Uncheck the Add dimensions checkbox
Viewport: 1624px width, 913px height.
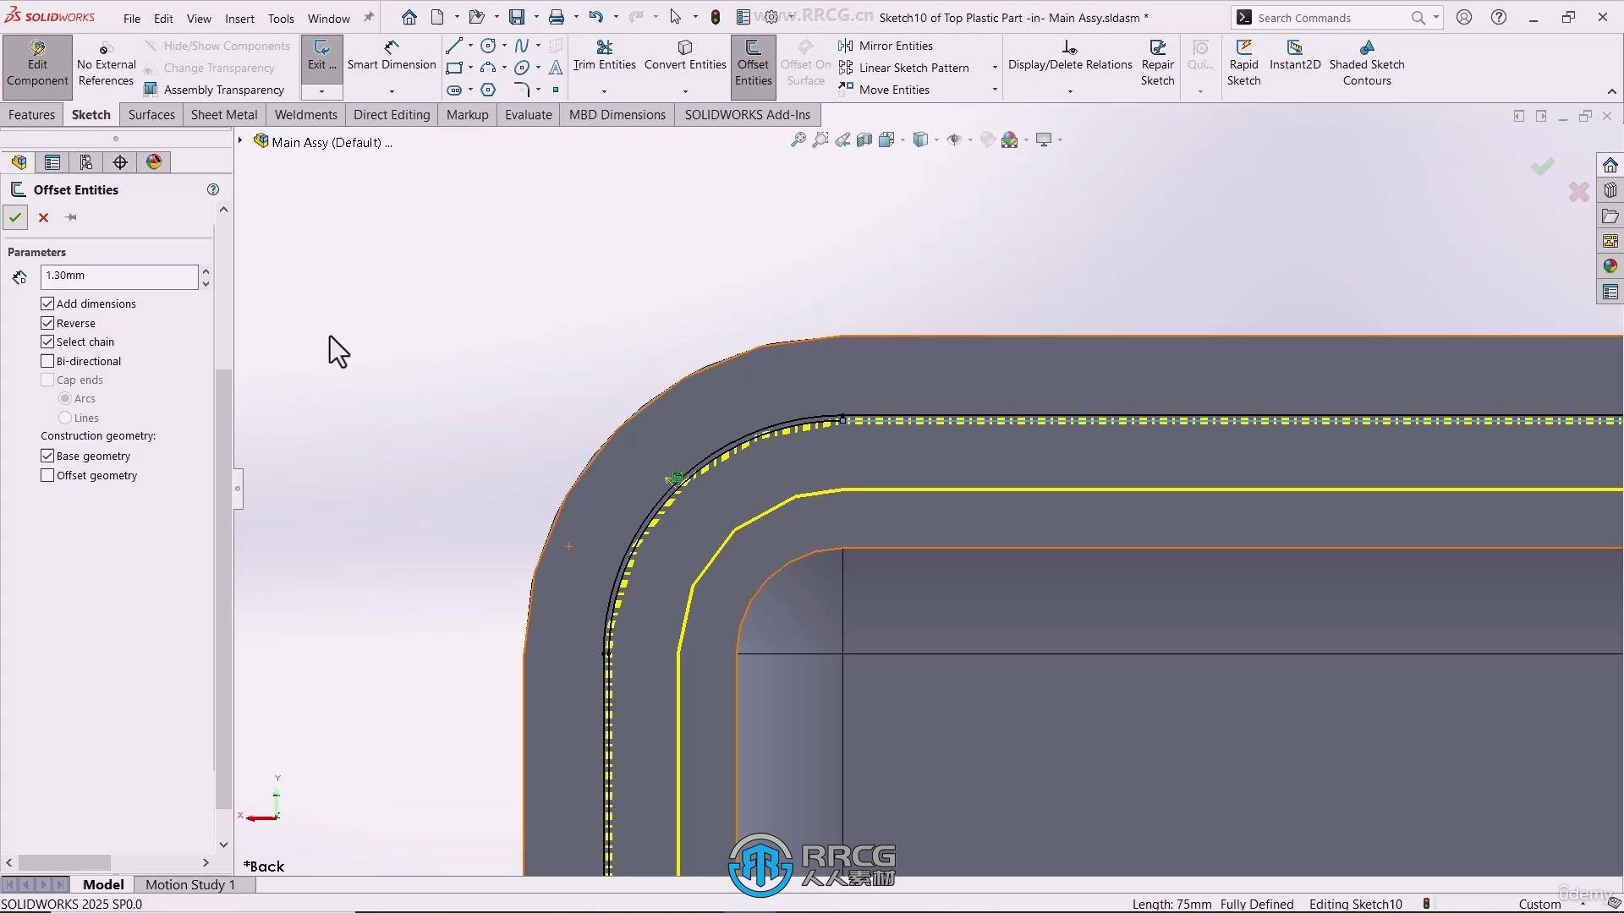47,303
